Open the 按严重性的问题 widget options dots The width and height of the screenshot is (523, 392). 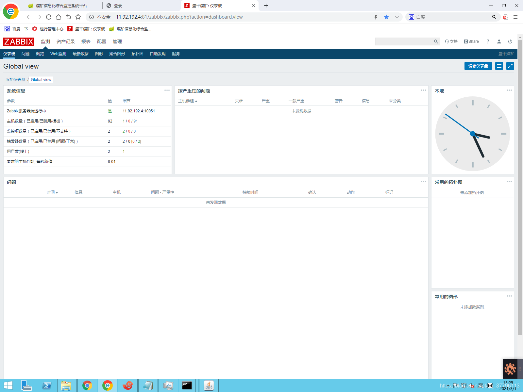pyautogui.click(x=424, y=90)
